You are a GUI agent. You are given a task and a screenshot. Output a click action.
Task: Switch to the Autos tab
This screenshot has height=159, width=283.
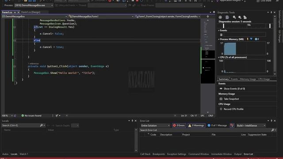(5, 154)
